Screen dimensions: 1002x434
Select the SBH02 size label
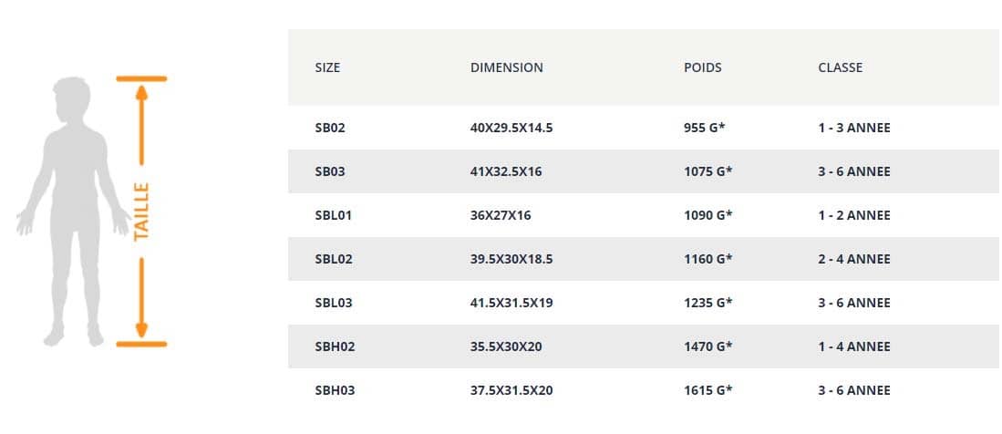tap(335, 346)
